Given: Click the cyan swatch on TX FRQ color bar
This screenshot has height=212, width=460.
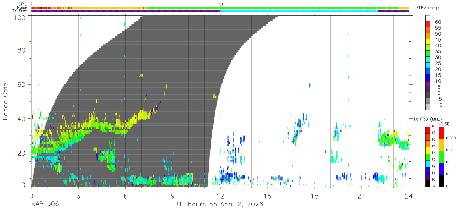Looking at the screenshot, I should (x=428, y=164).
